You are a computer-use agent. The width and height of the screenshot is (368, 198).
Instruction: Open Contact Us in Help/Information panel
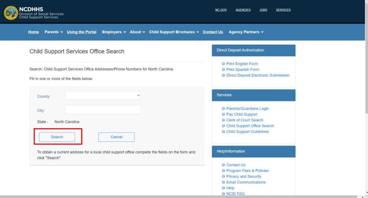coord(236,165)
